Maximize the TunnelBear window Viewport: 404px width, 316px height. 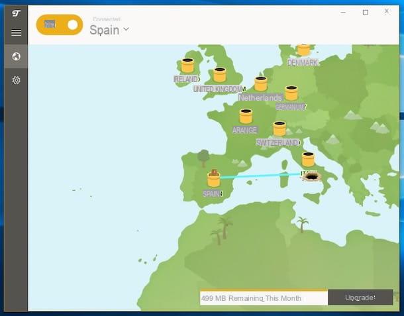[x=366, y=13]
